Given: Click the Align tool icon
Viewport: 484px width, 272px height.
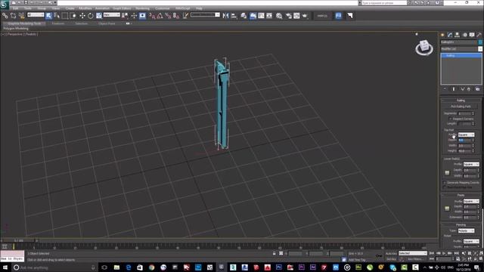Looking at the screenshot, I should click(x=234, y=15).
